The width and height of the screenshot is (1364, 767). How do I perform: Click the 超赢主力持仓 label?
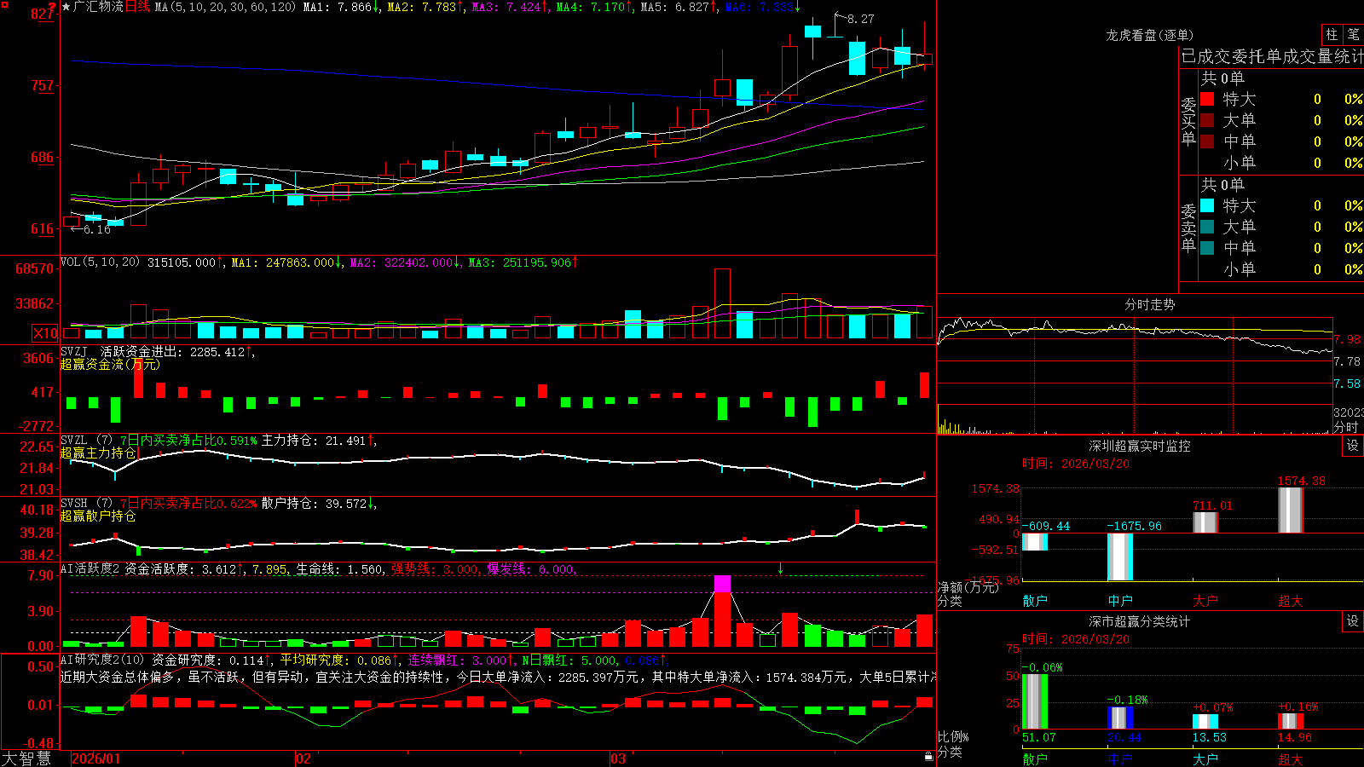point(98,453)
